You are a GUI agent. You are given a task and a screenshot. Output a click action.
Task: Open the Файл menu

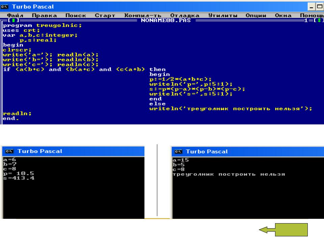(x=15, y=16)
